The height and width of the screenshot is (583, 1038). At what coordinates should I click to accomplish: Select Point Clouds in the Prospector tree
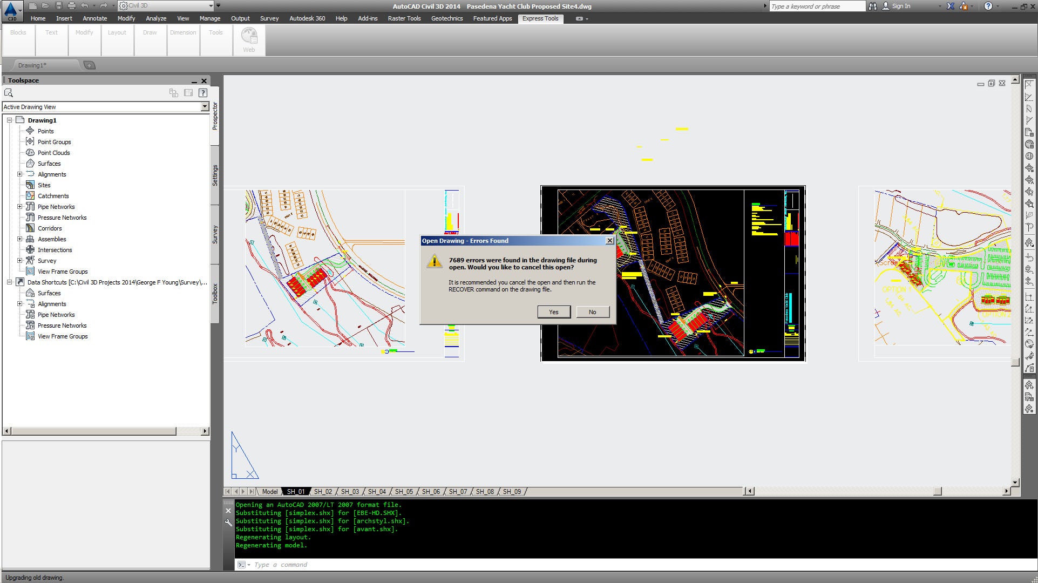(53, 153)
